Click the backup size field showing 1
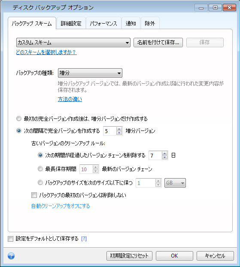This screenshot has width=240, height=267. [x=146, y=183]
